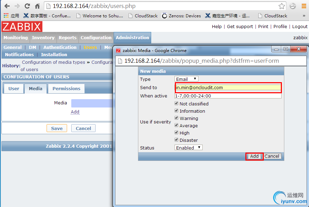Viewport: 309px width, 207px height.
Task: Open Installation submenu item
Action: click(54, 55)
